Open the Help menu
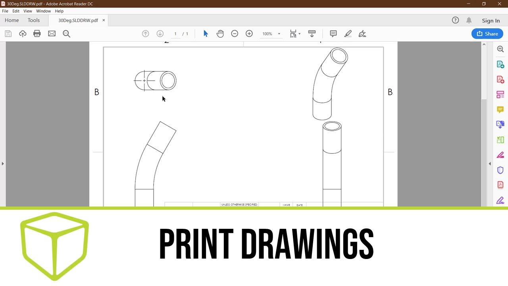The image size is (508, 286). click(x=59, y=11)
